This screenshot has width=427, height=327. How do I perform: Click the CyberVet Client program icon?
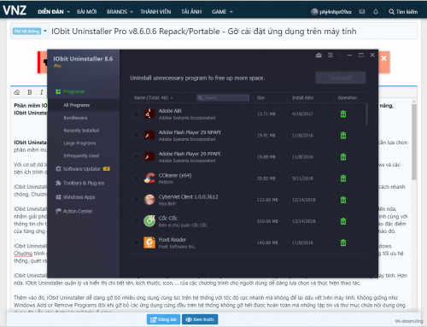point(149,200)
